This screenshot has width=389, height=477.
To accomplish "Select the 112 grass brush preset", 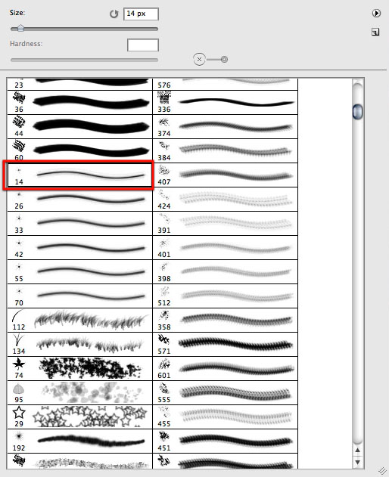I will click(x=79, y=320).
